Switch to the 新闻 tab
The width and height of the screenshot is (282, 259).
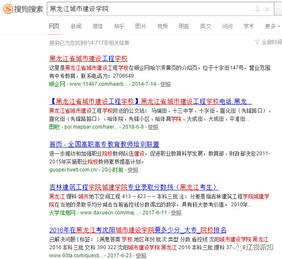(76, 26)
